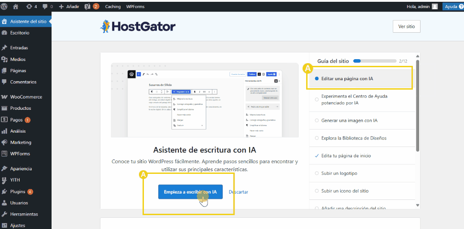Expand the Ayuda help dropdown

[453, 6]
